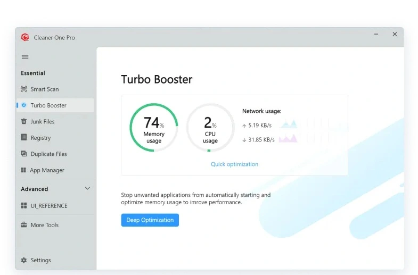Click the Quick optimization link

pyautogui.click(x=235, y=164)
